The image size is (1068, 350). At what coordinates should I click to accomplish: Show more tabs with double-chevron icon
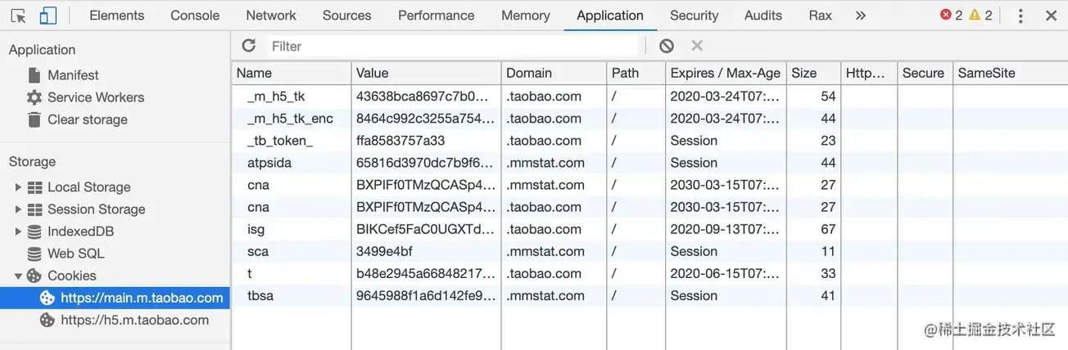click(x=860, y=16)
